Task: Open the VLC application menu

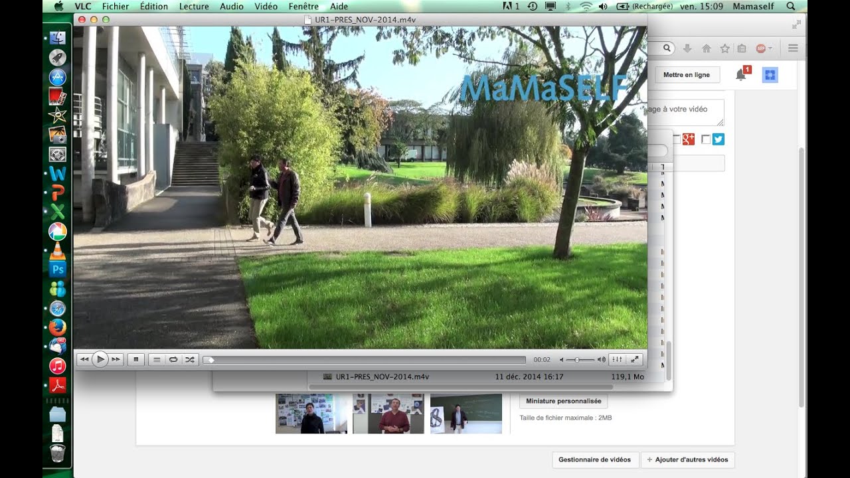Action: pos(83,6)
